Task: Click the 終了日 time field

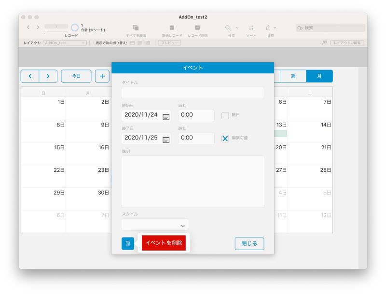Action: coord(196,139)
